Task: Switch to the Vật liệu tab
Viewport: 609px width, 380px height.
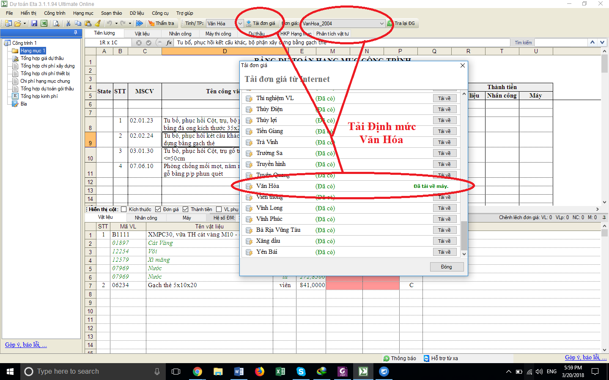Action: coord(142,34)
